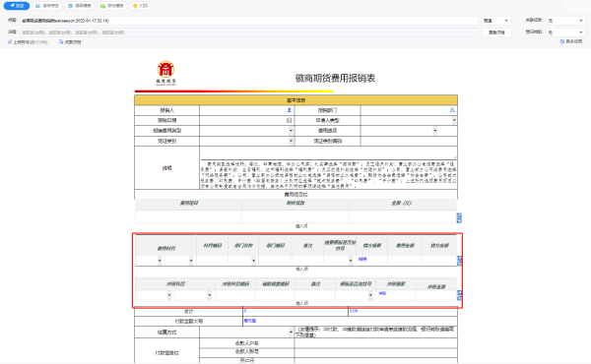This screenshot has width=591, height=364.
Task: Click the Save draft button in the toolbar
Action: point(47,6)
